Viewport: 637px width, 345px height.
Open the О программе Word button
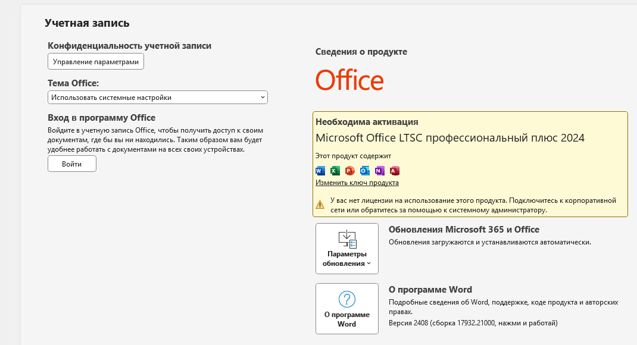click(x=347, y=309)
